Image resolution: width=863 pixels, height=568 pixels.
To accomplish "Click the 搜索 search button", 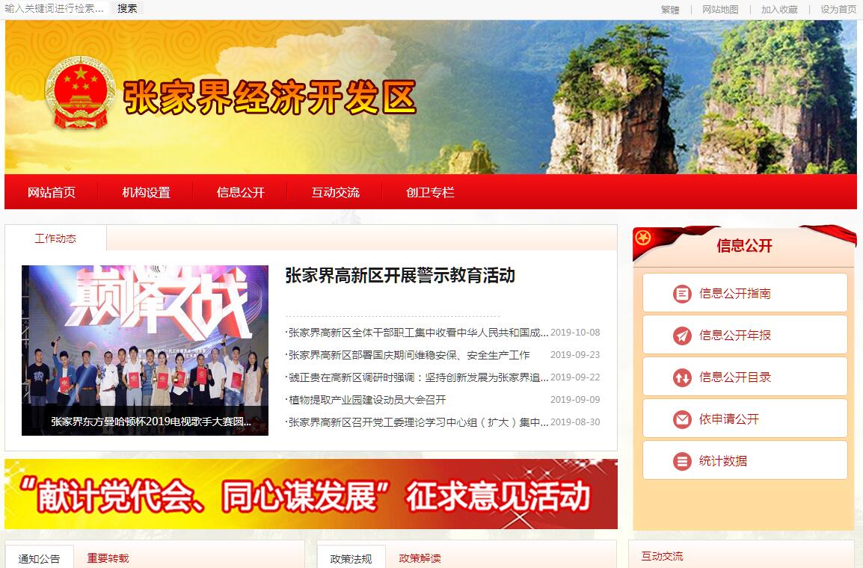I will tap(127, 8).
